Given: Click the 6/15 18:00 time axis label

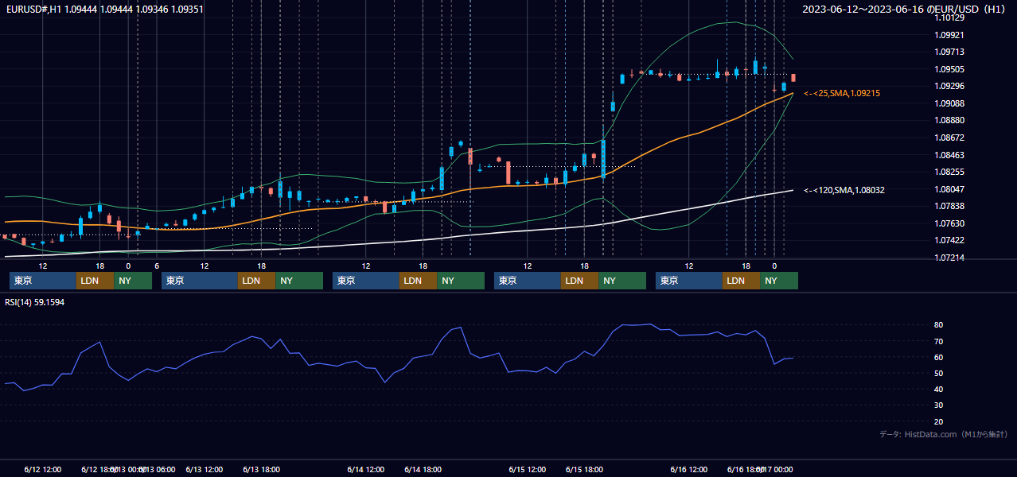Looking at the screenshot, I should click(585, 470).
